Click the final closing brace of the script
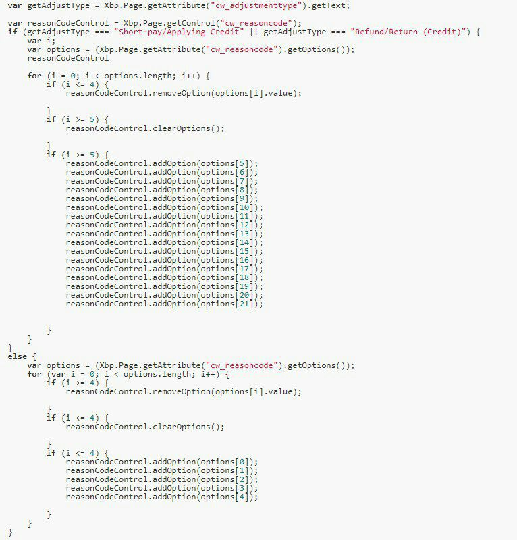The width and height of the screenshot is (517, 540). [x=10, y=533]
